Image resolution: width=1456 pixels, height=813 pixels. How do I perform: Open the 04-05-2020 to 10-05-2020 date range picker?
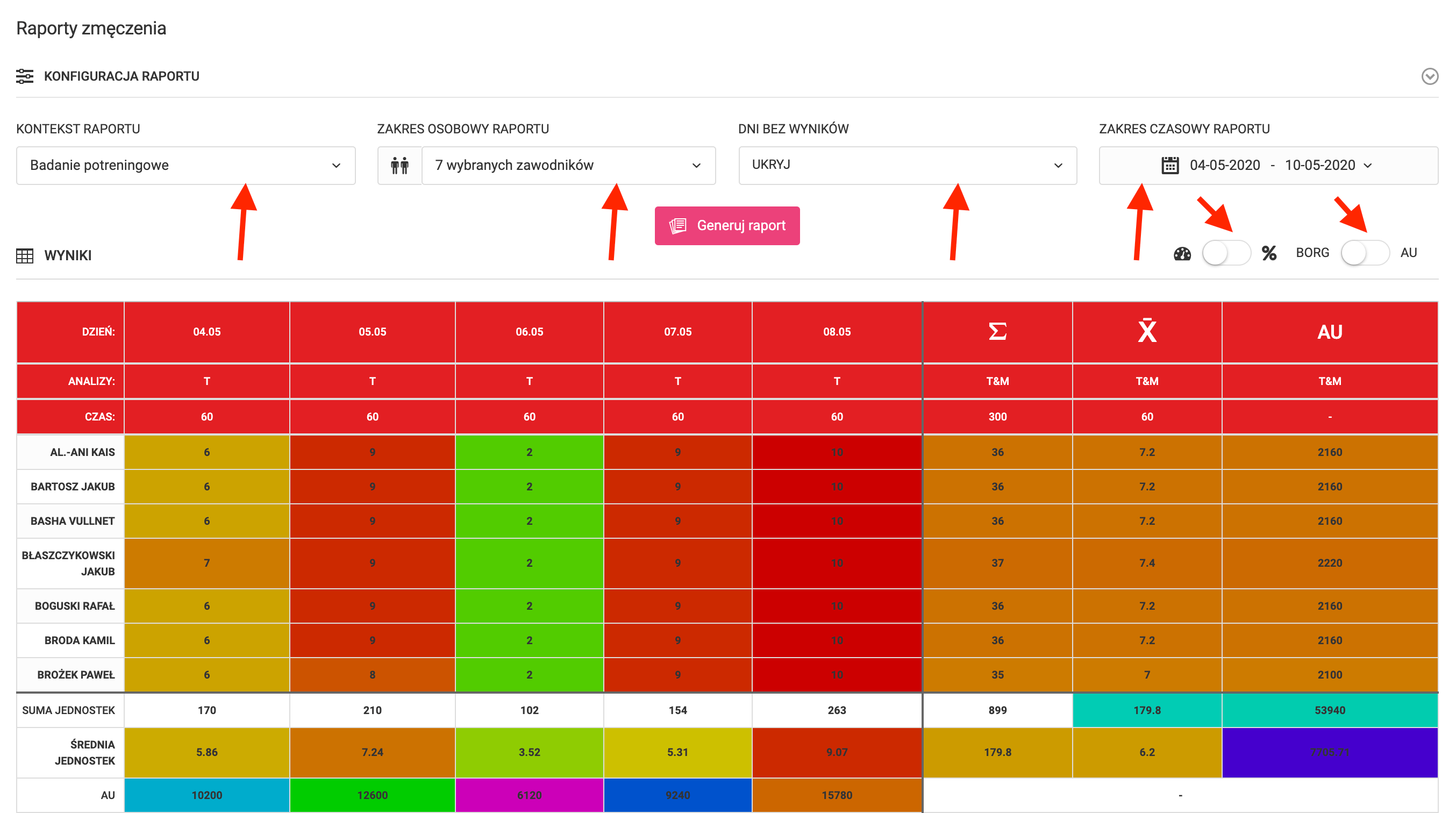click(1272, 166)
